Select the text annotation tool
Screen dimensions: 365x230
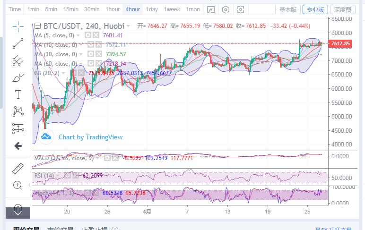pos(18,94)
